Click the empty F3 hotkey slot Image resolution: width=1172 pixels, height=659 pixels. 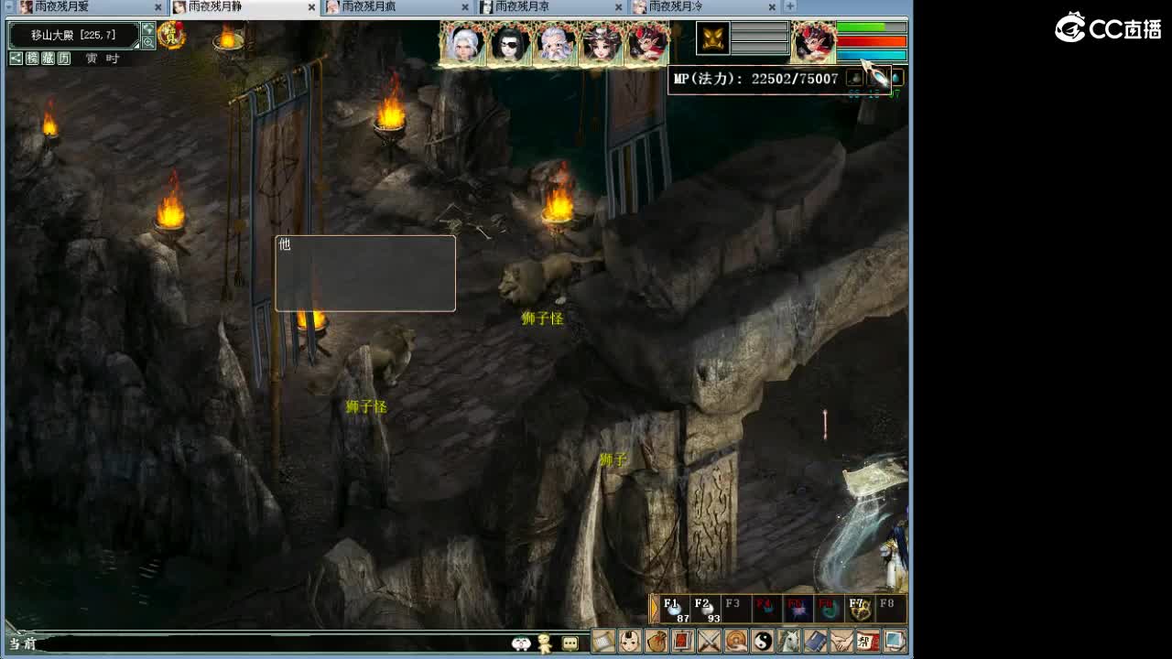[x=736, y=610]
